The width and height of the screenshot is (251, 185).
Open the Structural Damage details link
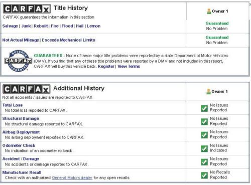pyautogui.click(x=21, y=118)
